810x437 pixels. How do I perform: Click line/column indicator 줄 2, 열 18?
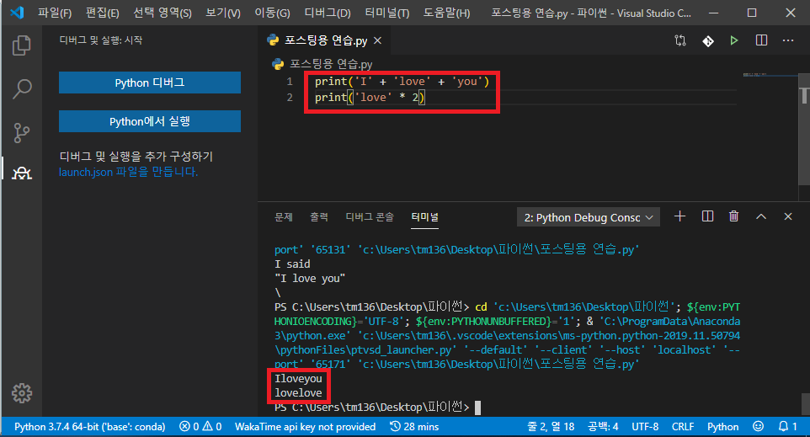tap(551, 427)
